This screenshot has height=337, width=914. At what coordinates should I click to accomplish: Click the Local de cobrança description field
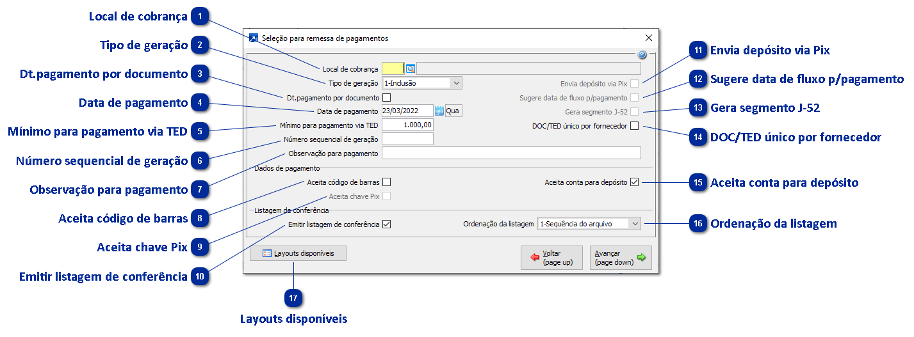[529, 68]
